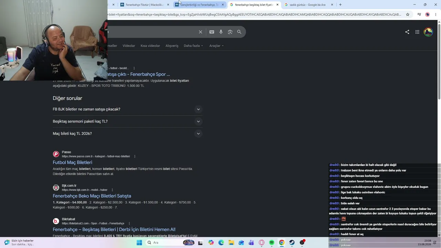Image resolution: width=441 pixels, height=248 pixels.
Task: Open the Windows Start menu
Action: click(x=139, y=242)
